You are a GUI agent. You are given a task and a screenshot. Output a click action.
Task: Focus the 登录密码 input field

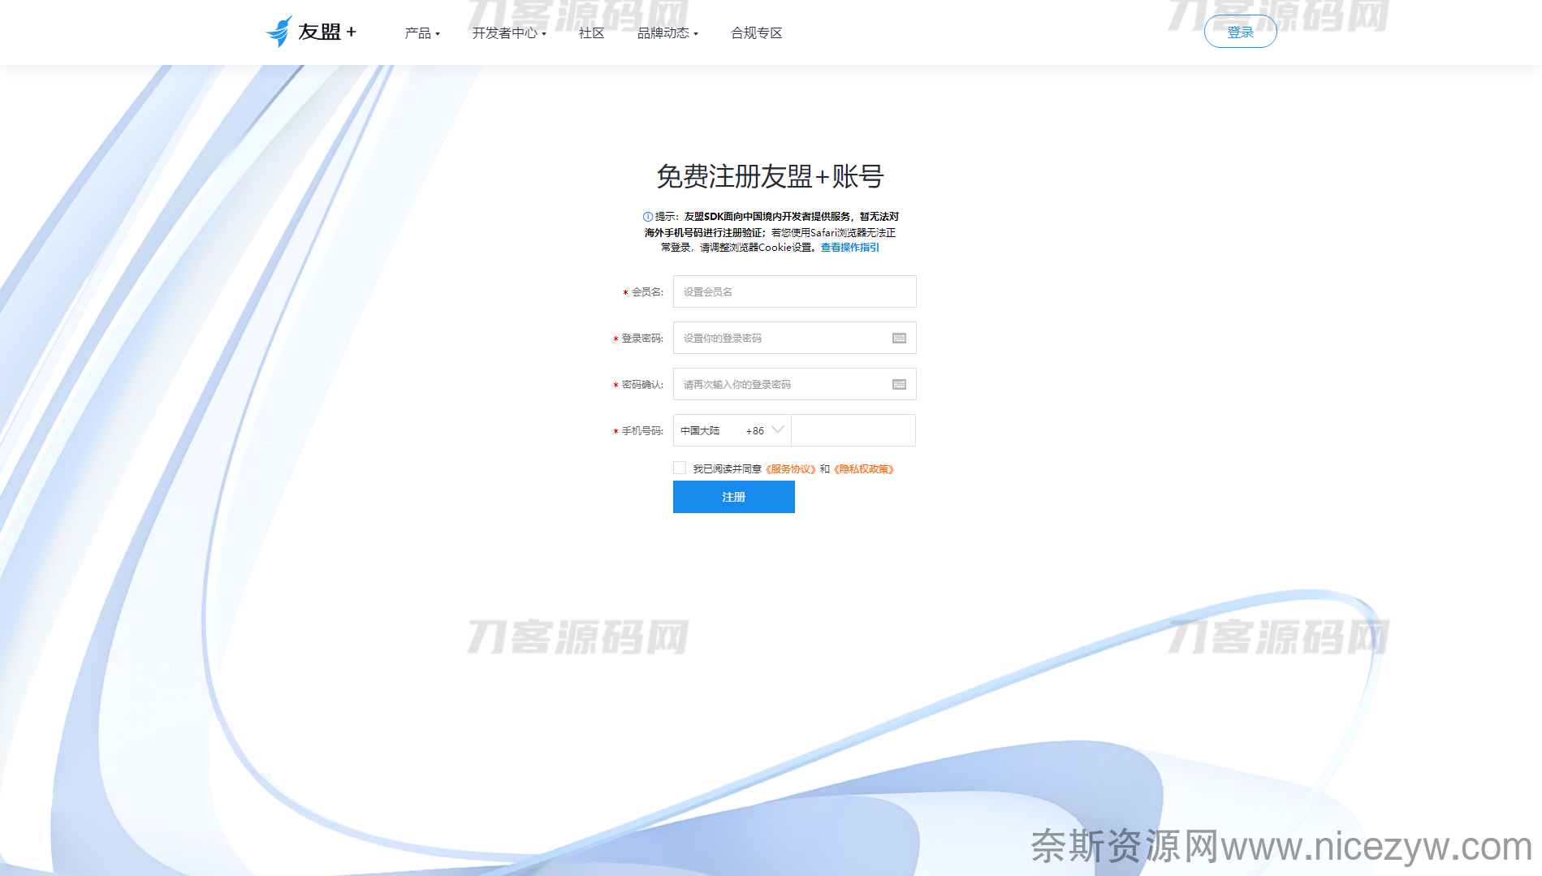pyautogui.click(x=794, y=338)
